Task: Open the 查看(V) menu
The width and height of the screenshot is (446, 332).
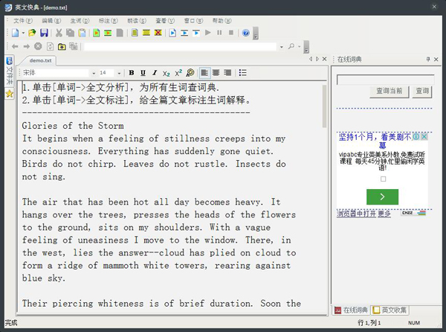Action: click(x=165, y=21)
